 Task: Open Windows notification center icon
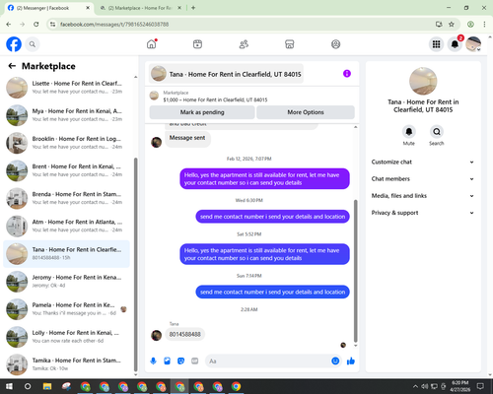(x=480, y=386)
